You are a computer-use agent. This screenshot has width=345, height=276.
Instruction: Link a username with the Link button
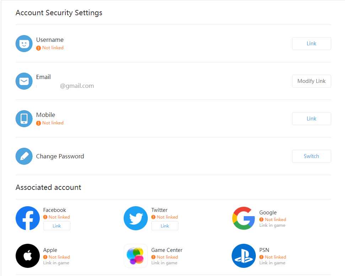311,44
